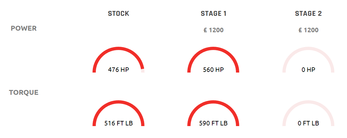
Task: Click the POWER row label
Action: 24,28
